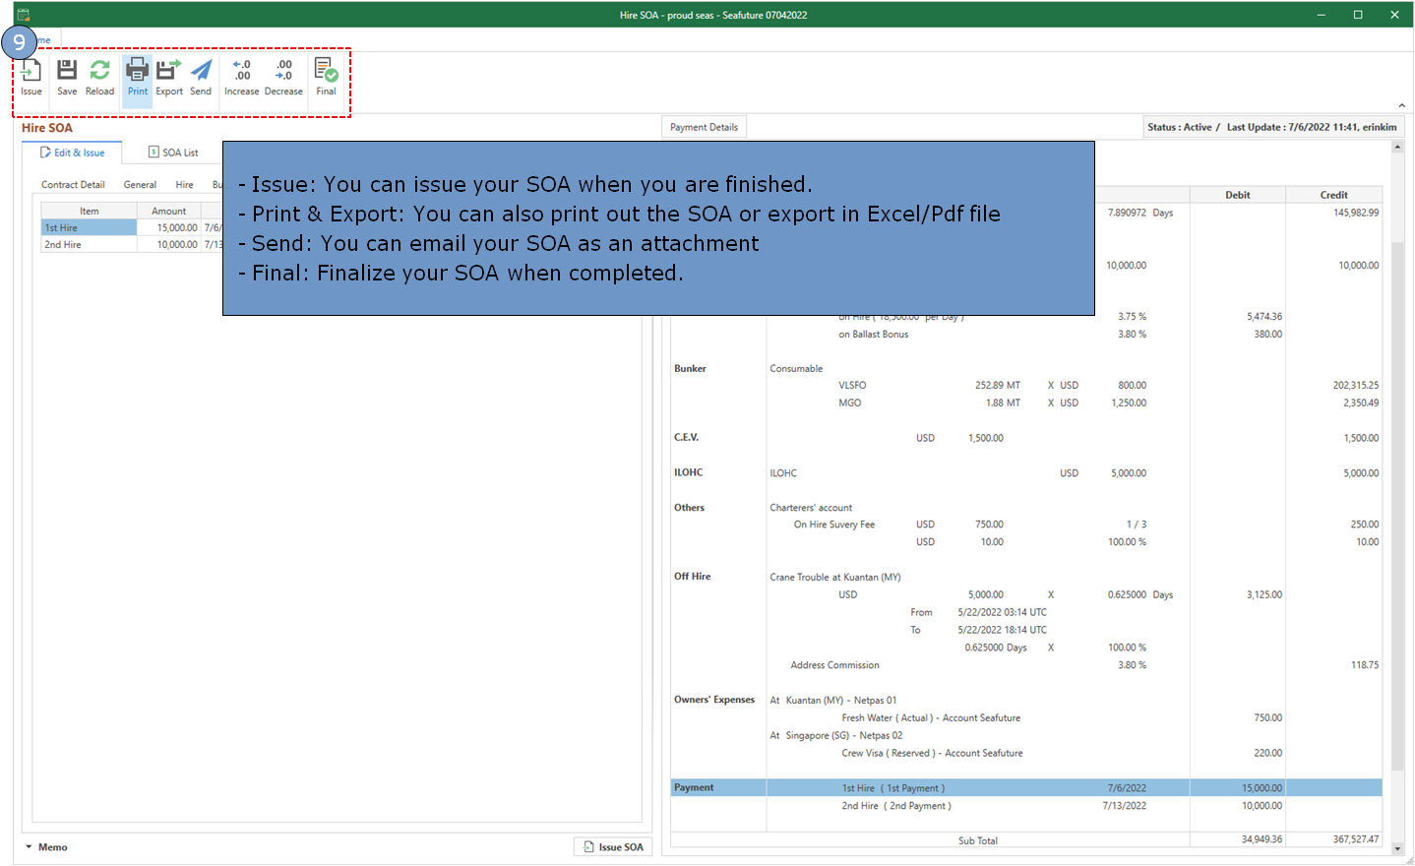1415x866 pixels.
Task: Click the Item column header
Action: pyautogui.click(x=90, y=211)
